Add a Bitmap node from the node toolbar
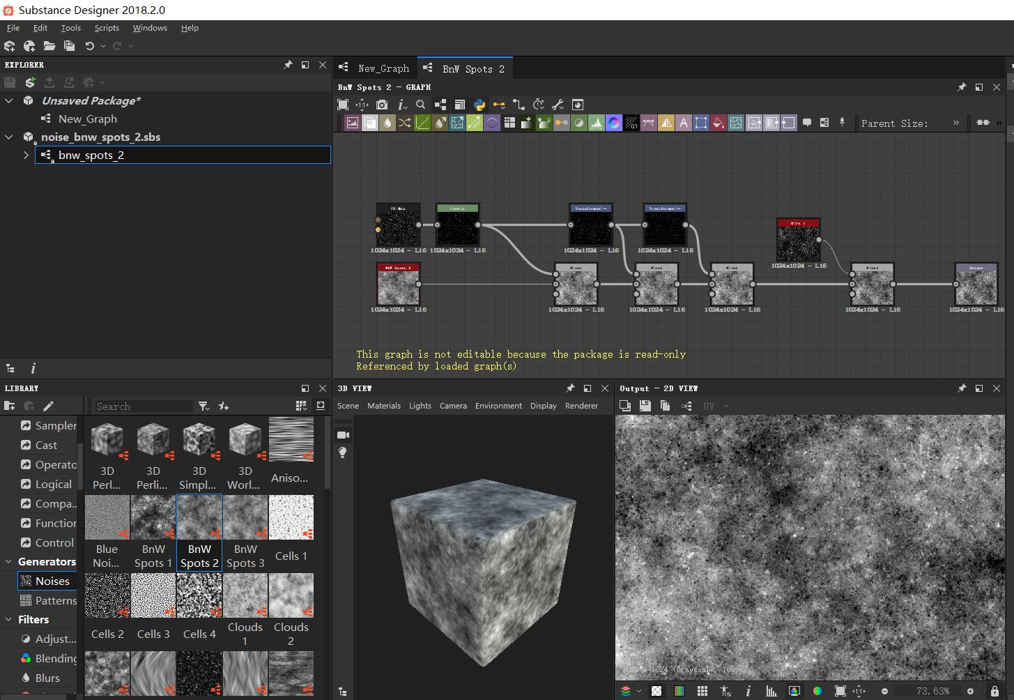This screenshot has height=700, width=1014. (353, 123)
